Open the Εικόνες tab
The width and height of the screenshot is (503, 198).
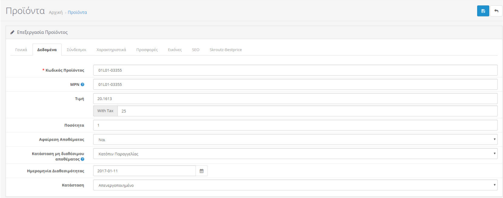pyautogui.click(x=175, y=49)
